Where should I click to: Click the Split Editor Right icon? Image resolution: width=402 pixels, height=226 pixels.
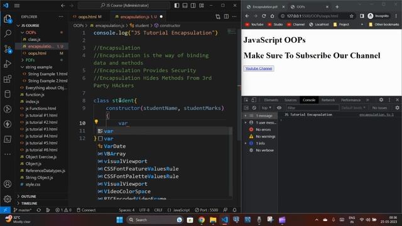coord(226,17)
